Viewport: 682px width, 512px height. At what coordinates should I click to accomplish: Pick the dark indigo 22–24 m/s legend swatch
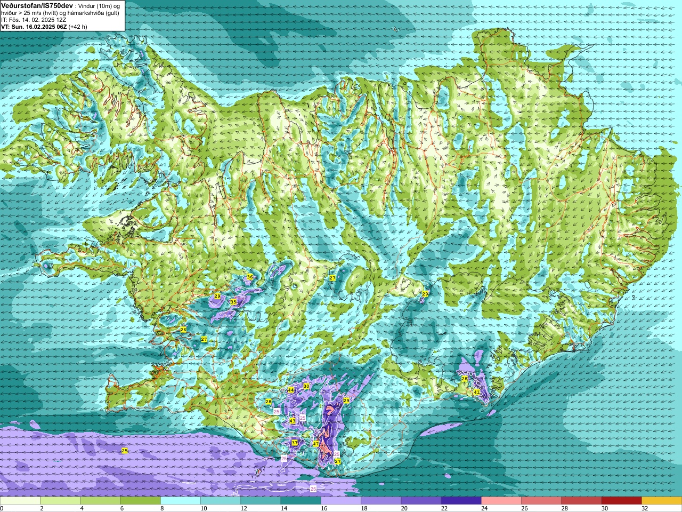coord(461,501)
